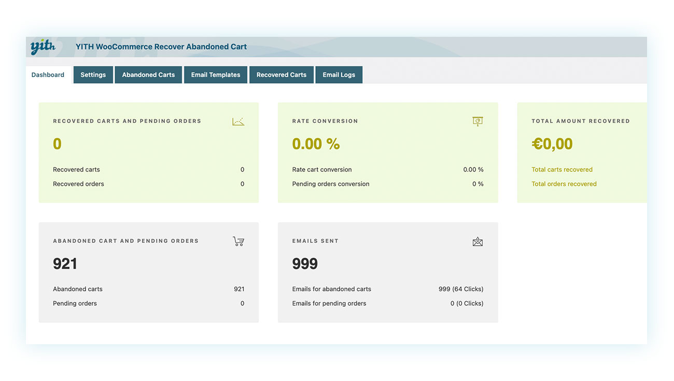Click the 'Pending orders conversion' row label
The height and width of the screenshot is (381, 674).
tap(331, 184)
